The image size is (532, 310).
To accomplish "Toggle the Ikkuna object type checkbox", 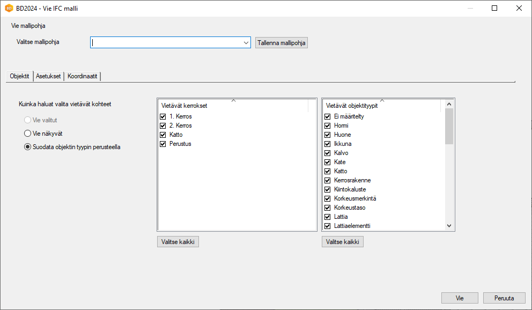I will [327, 144].
